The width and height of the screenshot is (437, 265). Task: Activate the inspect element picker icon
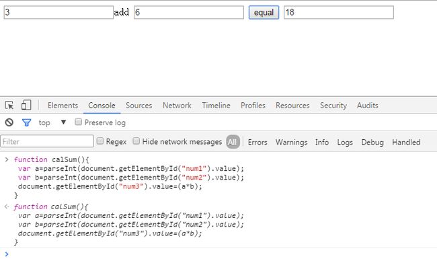pyautogui.click(x=9, y=105)
